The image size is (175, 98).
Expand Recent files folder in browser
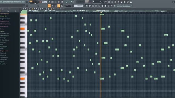tap(4, 16)
